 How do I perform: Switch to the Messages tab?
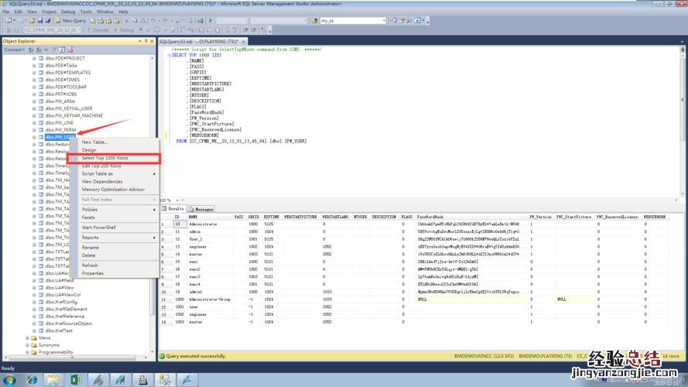pos(203,209)
